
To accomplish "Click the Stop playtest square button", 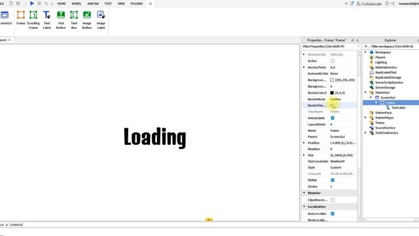I will tap(39, 3).
